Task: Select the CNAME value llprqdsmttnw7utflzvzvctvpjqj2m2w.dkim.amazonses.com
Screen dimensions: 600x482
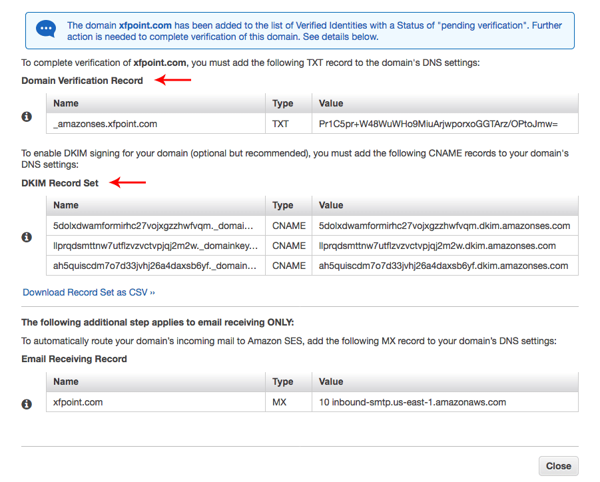Action: pyautogui.click(x=437, y=246)
